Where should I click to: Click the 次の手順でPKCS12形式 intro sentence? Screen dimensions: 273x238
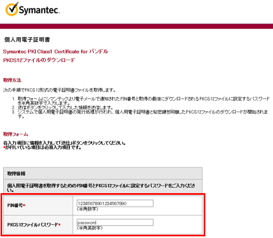[60, 90]
